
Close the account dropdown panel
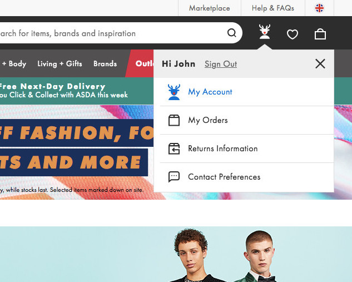[x=320, y=64]
